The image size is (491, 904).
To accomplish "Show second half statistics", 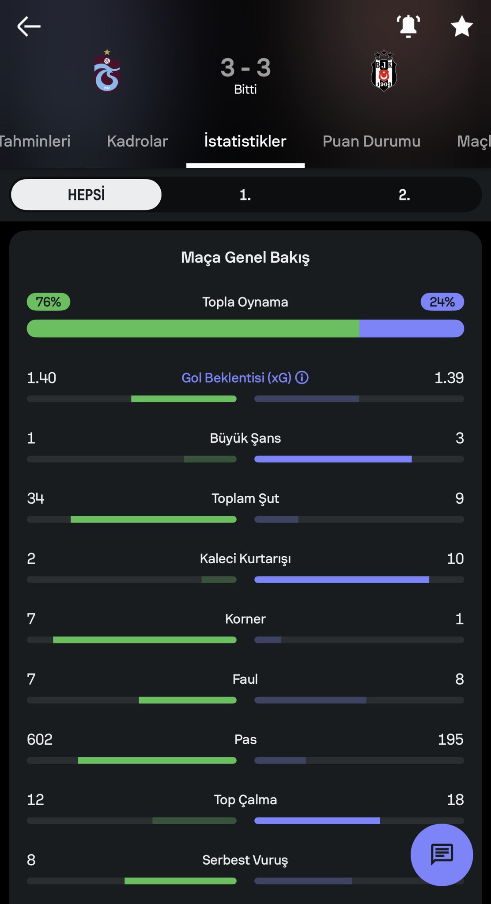I will coord(404,195).
